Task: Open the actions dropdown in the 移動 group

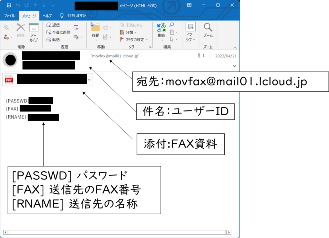Action: click(x=107, y=37)
